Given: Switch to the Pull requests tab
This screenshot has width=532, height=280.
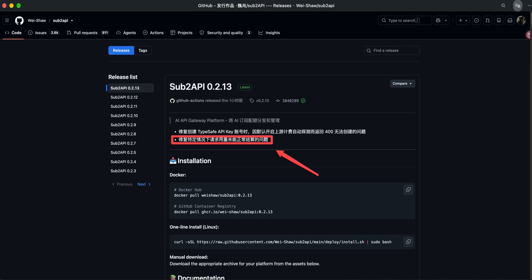Looking at the screenshot, I should (88, 33).
